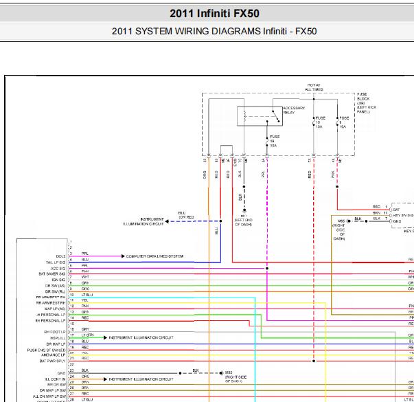Click the 'ILL CONT IN' pin label

click(x=56, y=379)
